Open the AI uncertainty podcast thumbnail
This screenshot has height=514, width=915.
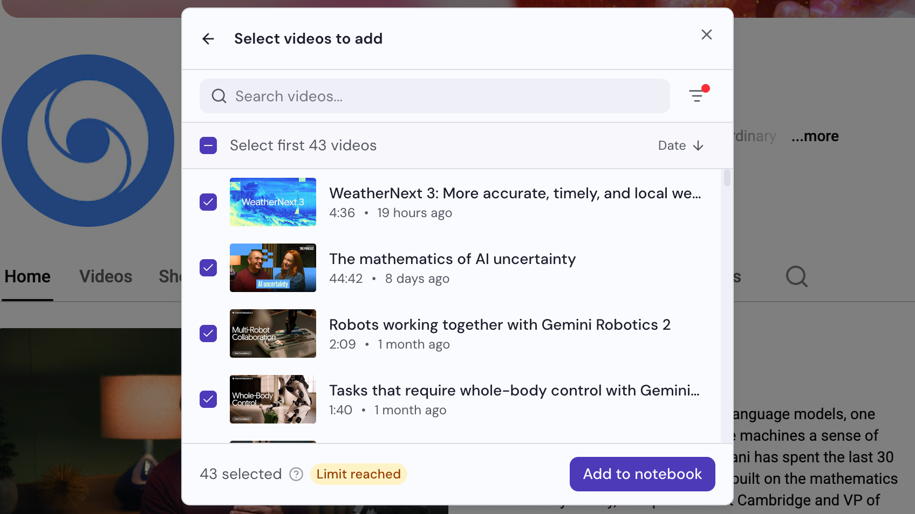point(273,268)
